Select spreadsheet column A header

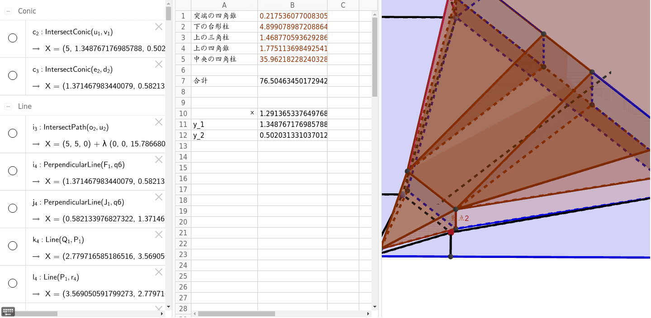tap(224, 5)
